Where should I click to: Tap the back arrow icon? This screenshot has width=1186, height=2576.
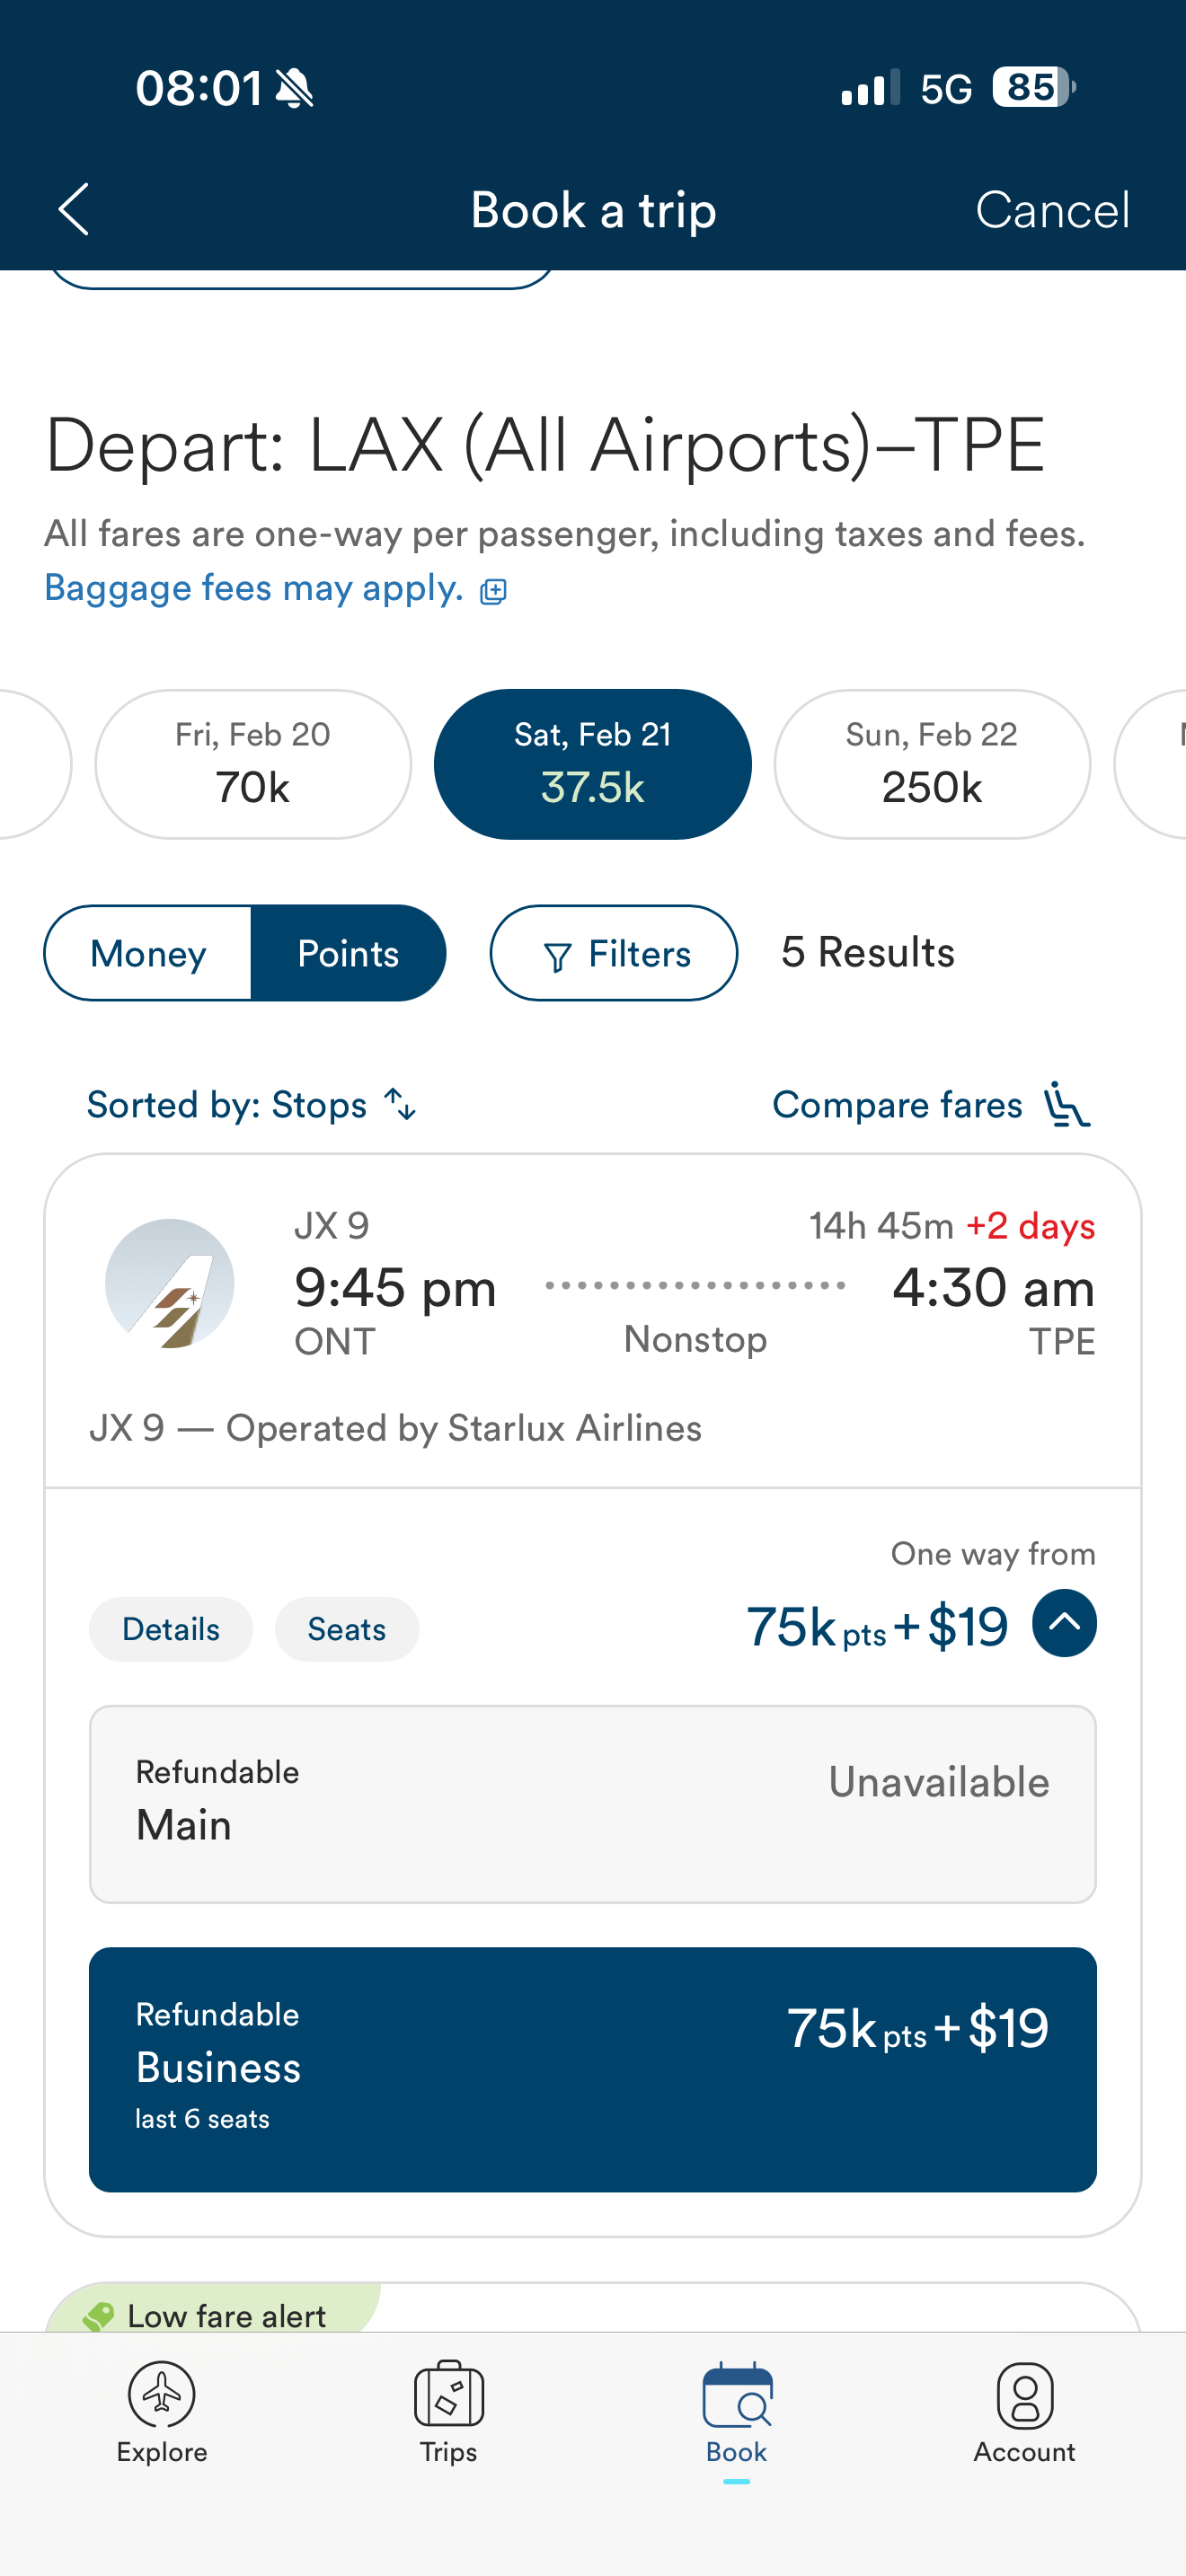74,210
